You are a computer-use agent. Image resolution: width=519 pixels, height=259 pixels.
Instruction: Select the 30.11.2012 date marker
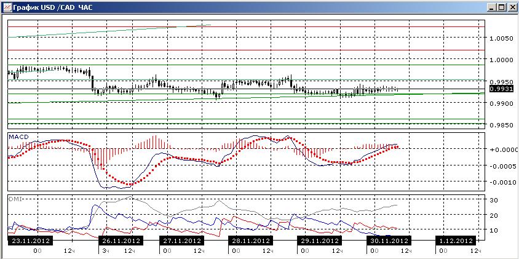388,241
